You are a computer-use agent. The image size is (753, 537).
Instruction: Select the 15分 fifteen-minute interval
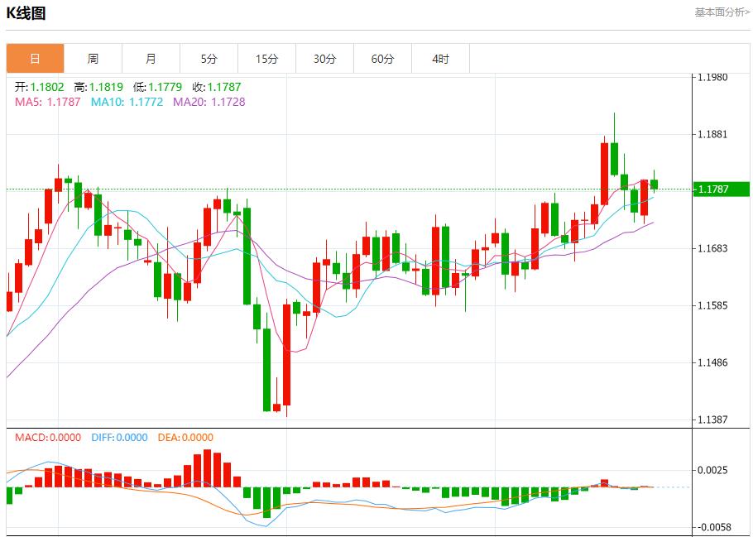pyautogui.click(x=266, y=58)
